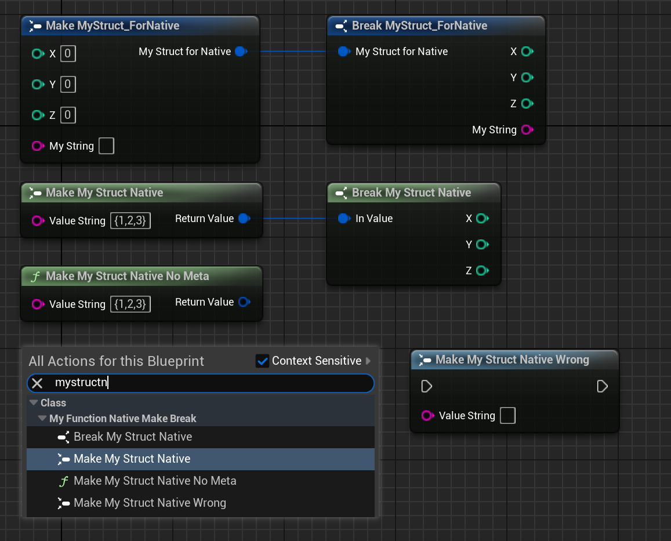Click the Z output pin on Break My Struct Native
Viewport: 671px width, 541px height.
pos(481,270)
